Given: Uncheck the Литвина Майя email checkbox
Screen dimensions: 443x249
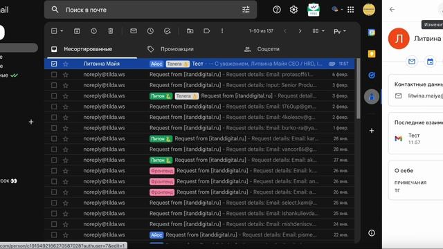Looking at the screenshot, I should (x=54, y=64).
